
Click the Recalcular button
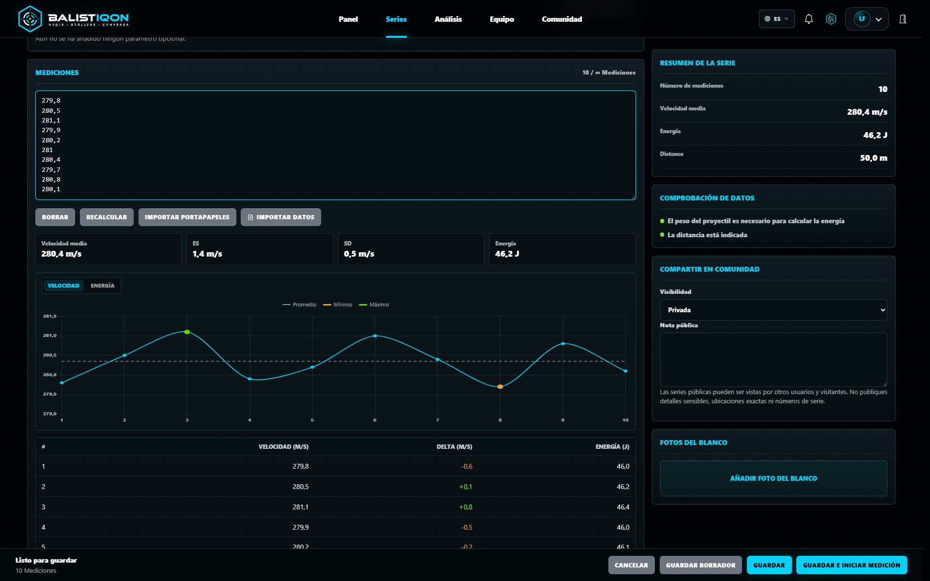click(x=107, y=217)
